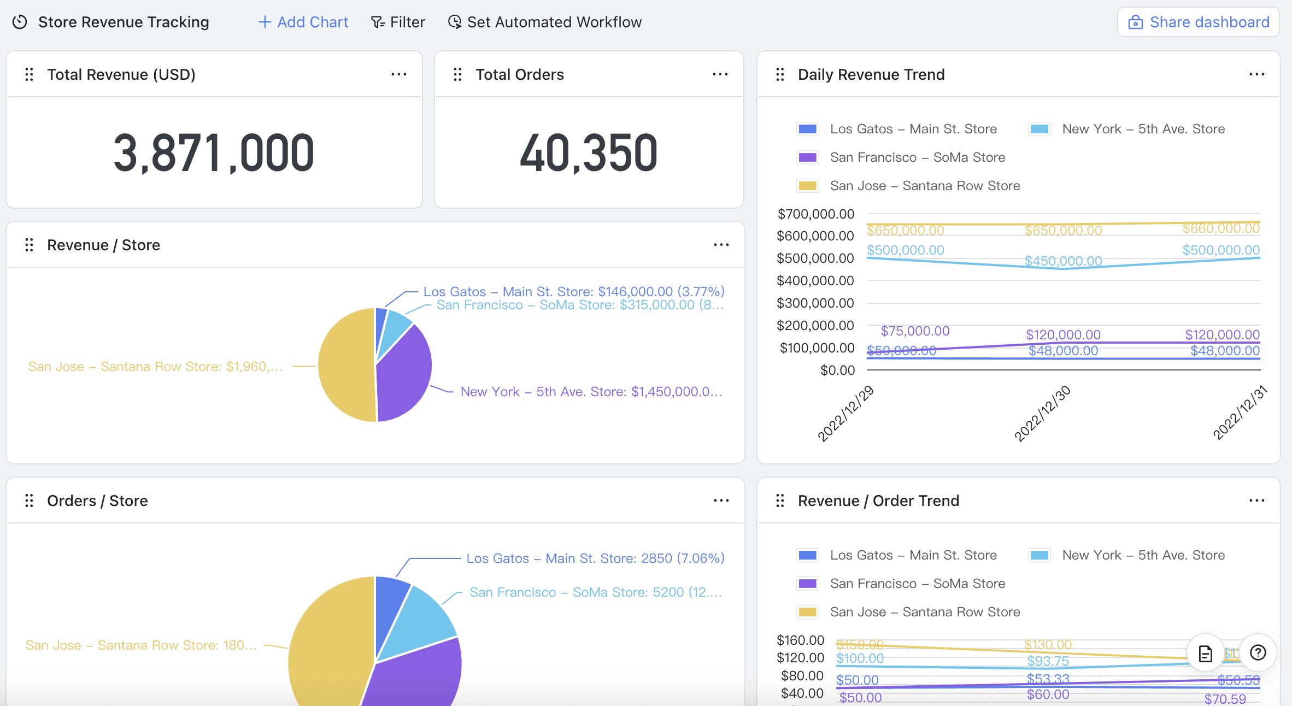1292x706 pixels.
Task: Click Revenue / Store card ellipsis icon
Action: (721, 245)
